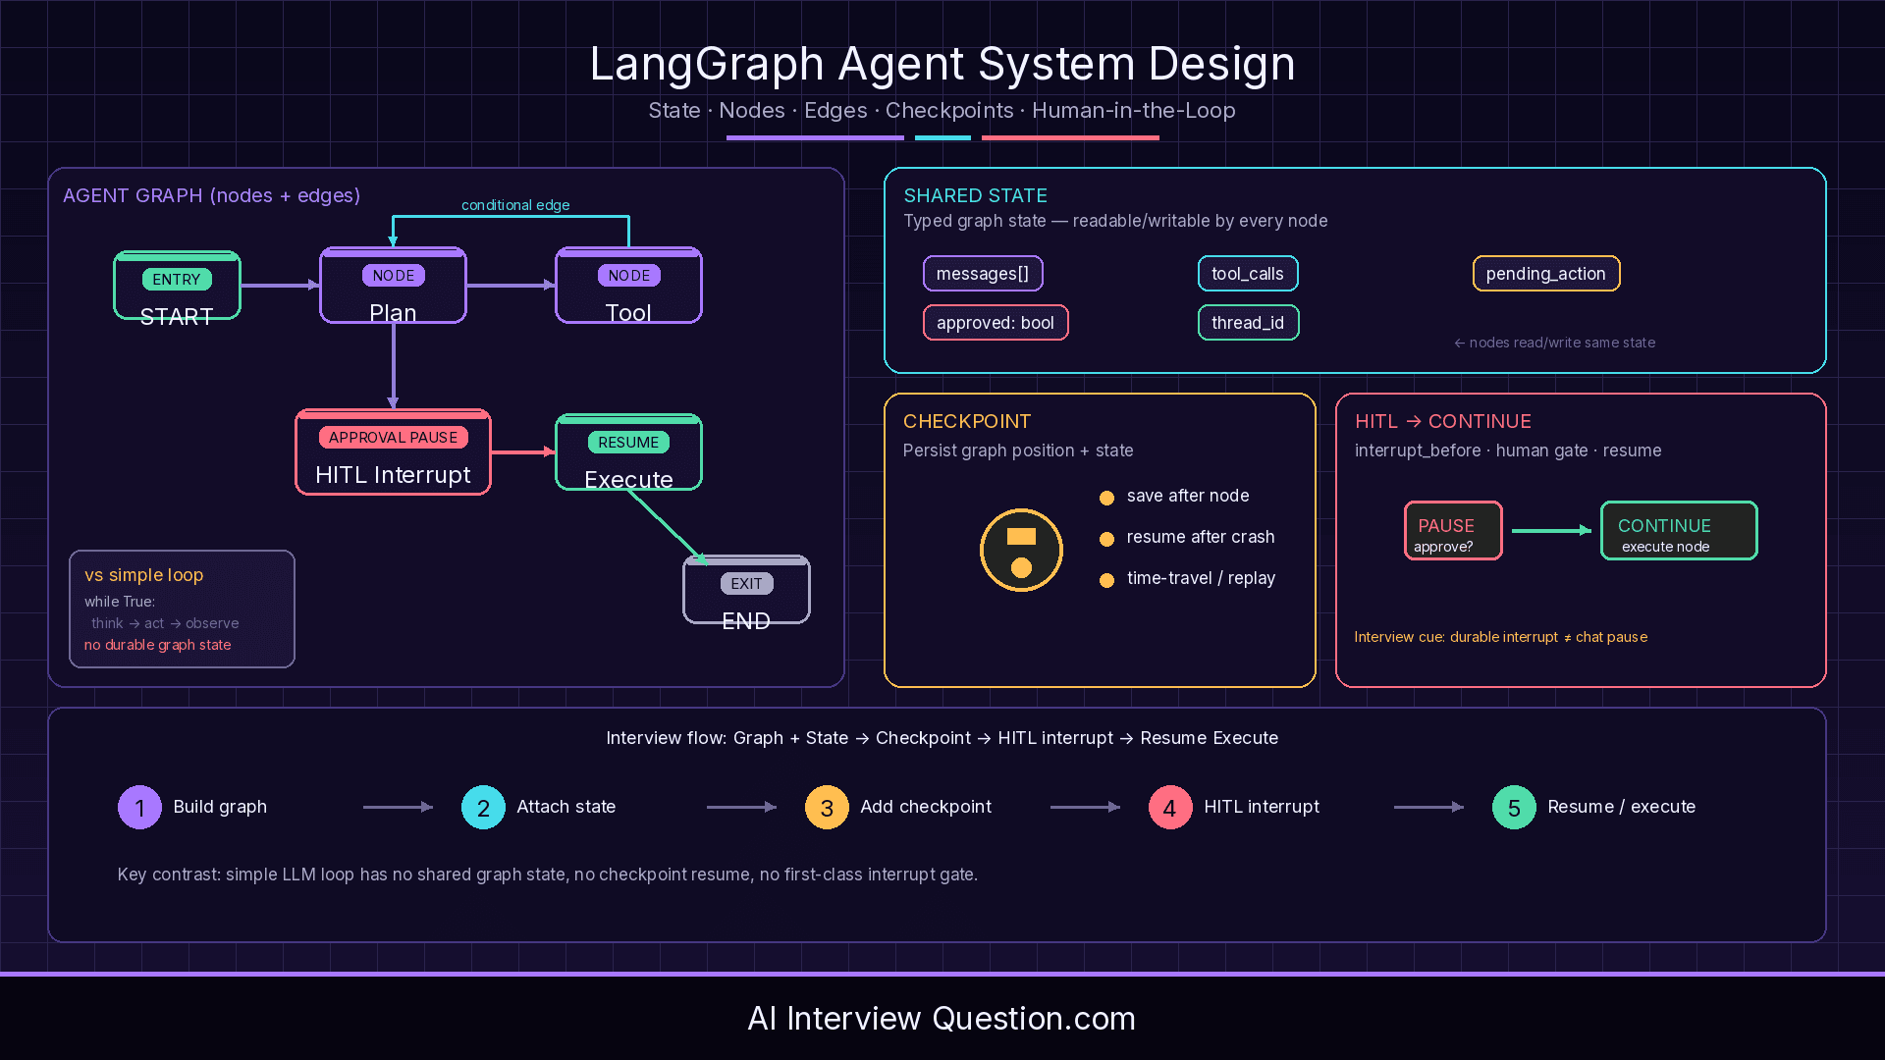Click the CHECKPOINT heading
Screen dimensions: 1885x1060
click(x=967, y=422)
